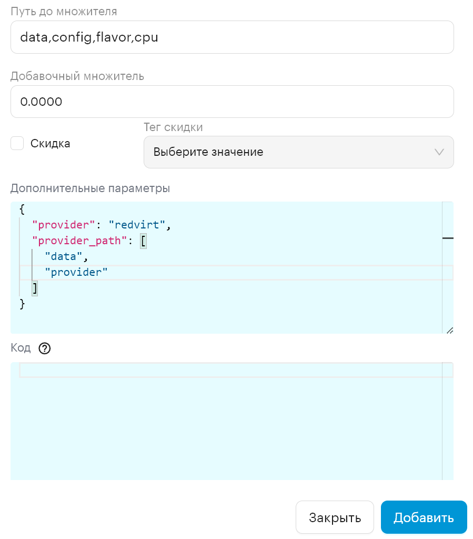Screen dimensions: 473x539
Task: Place cursor on the highlighted "provider" array item
Action: coord(76,272)
